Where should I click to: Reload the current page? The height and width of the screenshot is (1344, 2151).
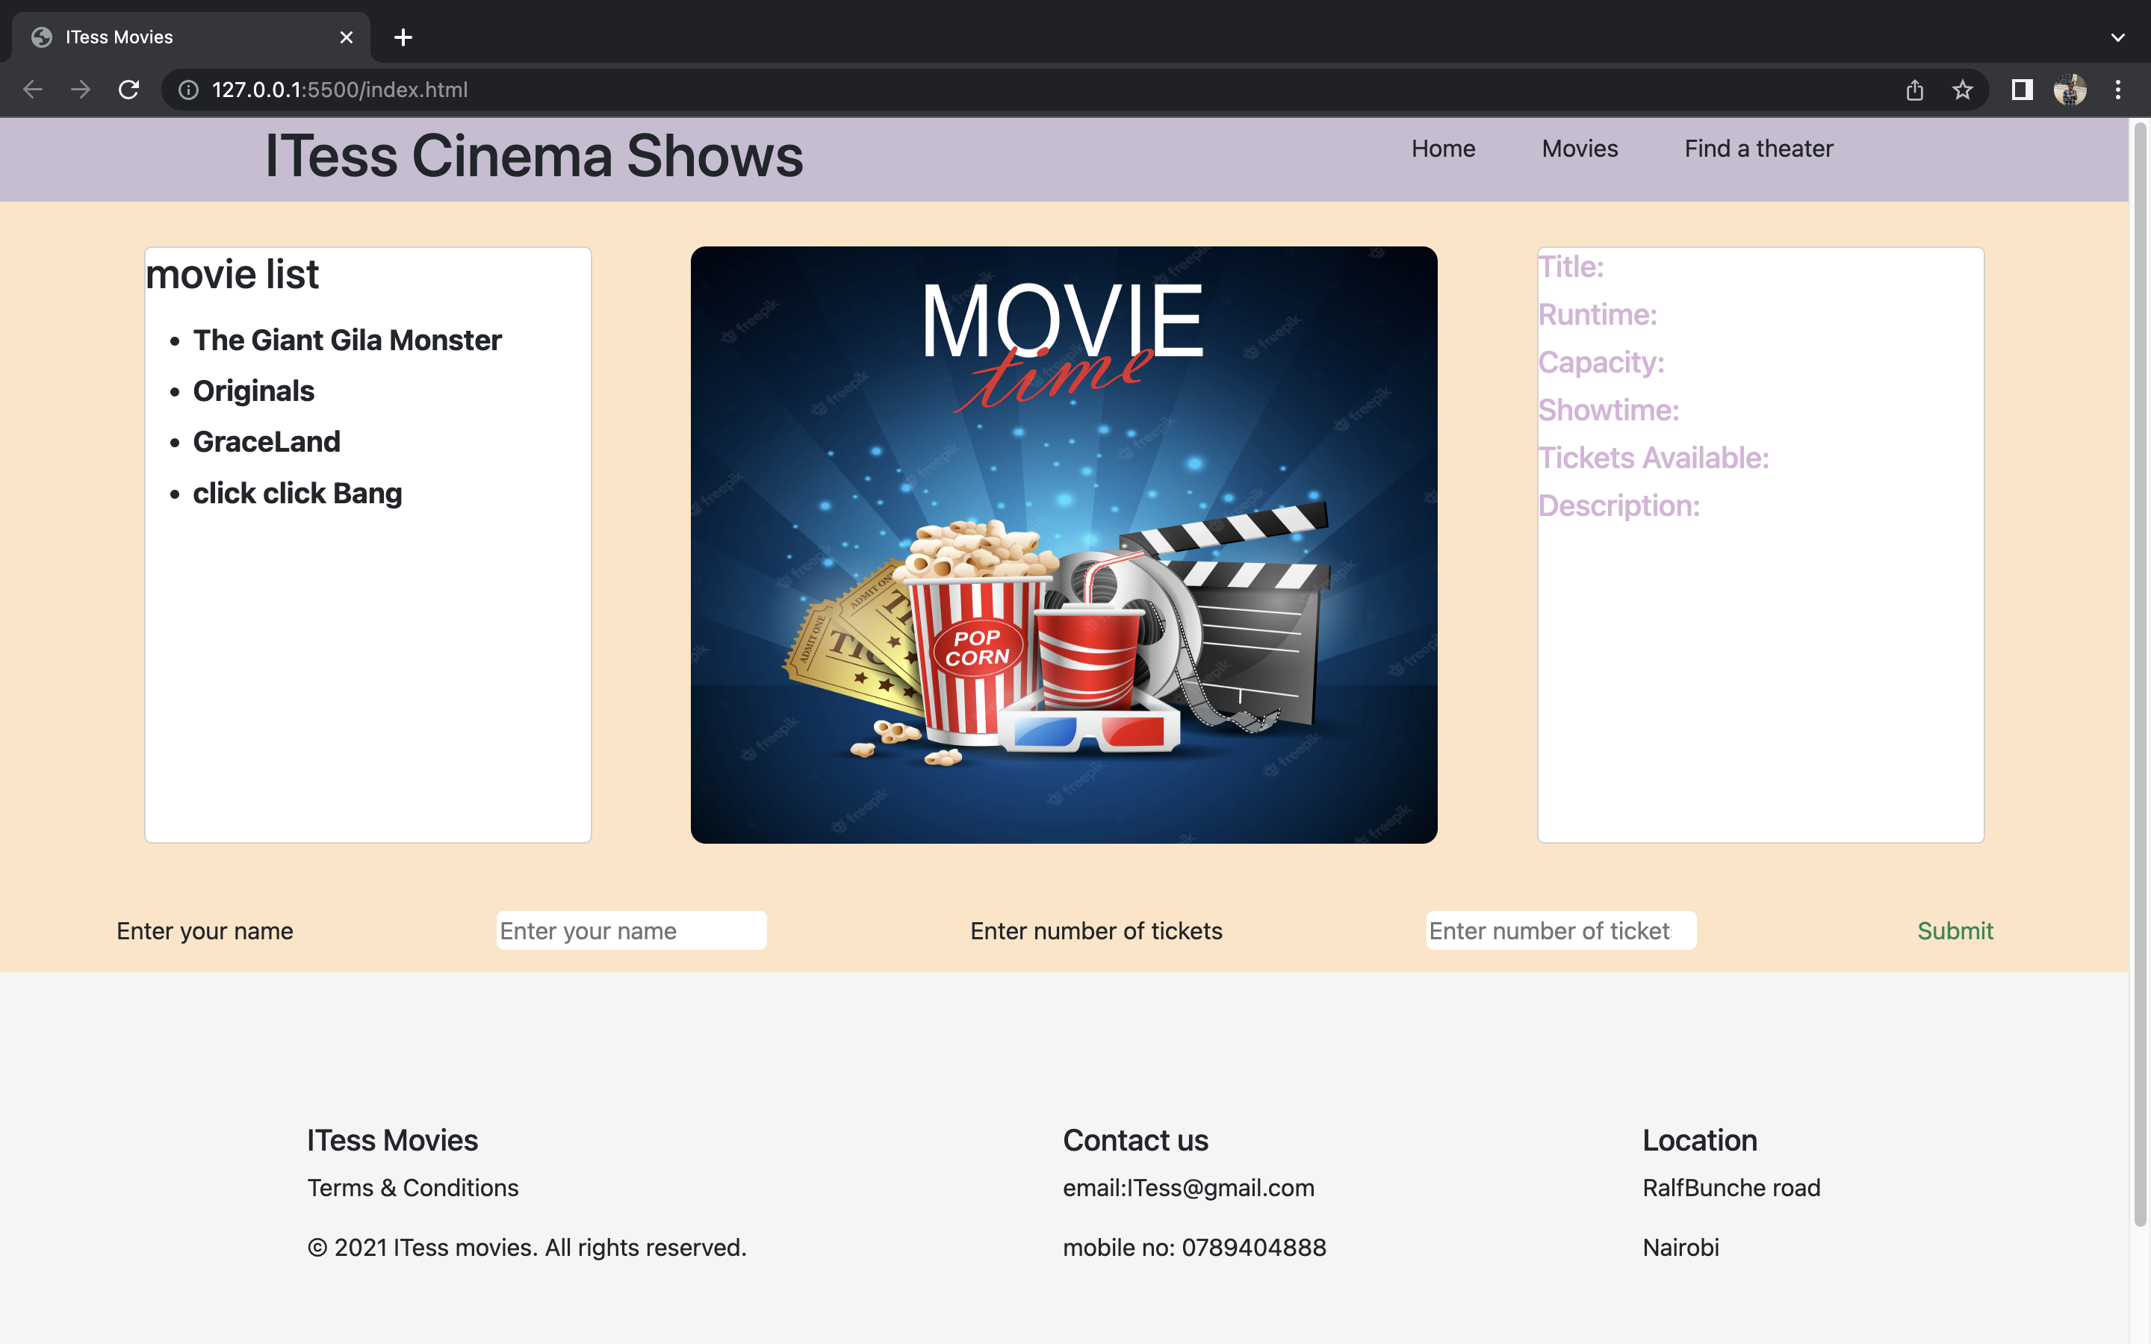click(x=129, y=90)
